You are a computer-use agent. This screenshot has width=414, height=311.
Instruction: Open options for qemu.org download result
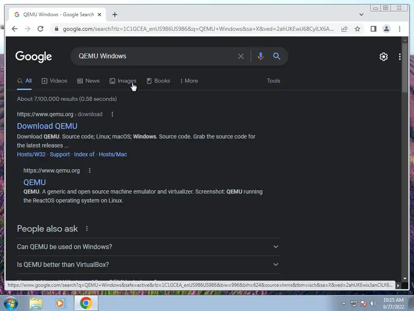point(112,114)
